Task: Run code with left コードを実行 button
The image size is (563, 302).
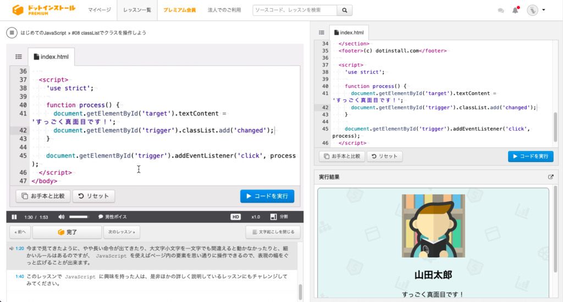Action: (x=267, y=196)
